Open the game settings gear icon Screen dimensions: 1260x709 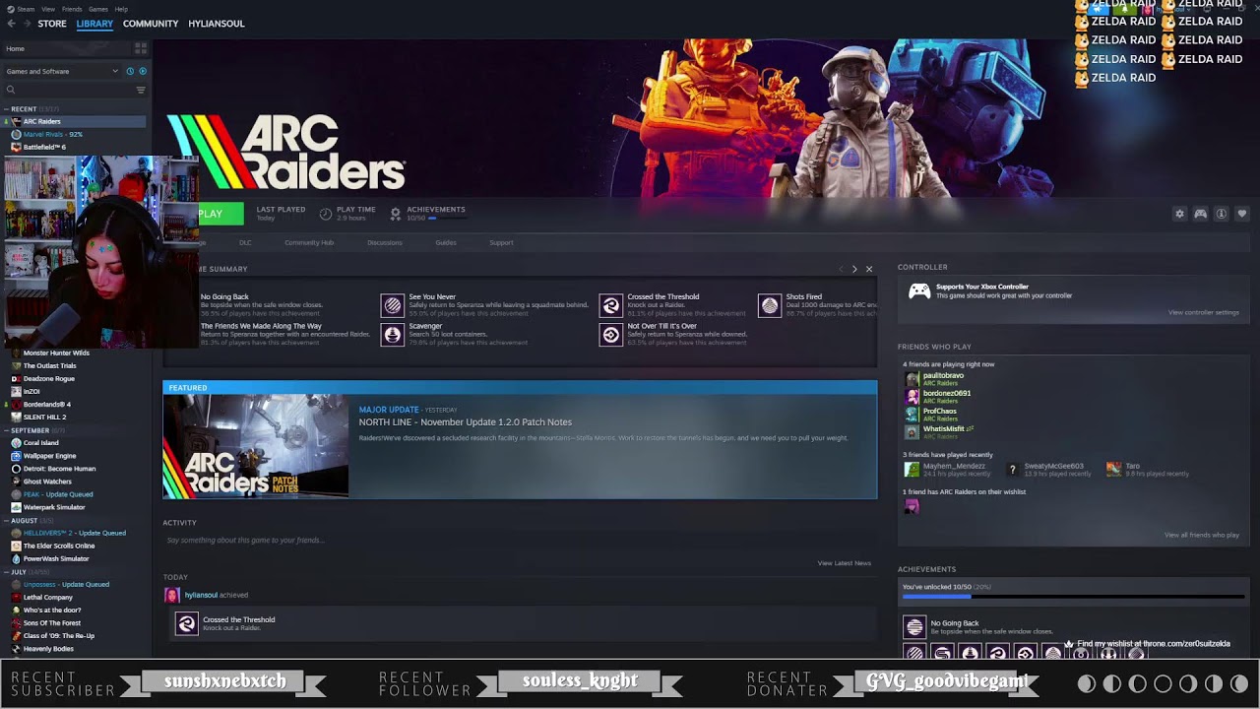(1179, 214)
